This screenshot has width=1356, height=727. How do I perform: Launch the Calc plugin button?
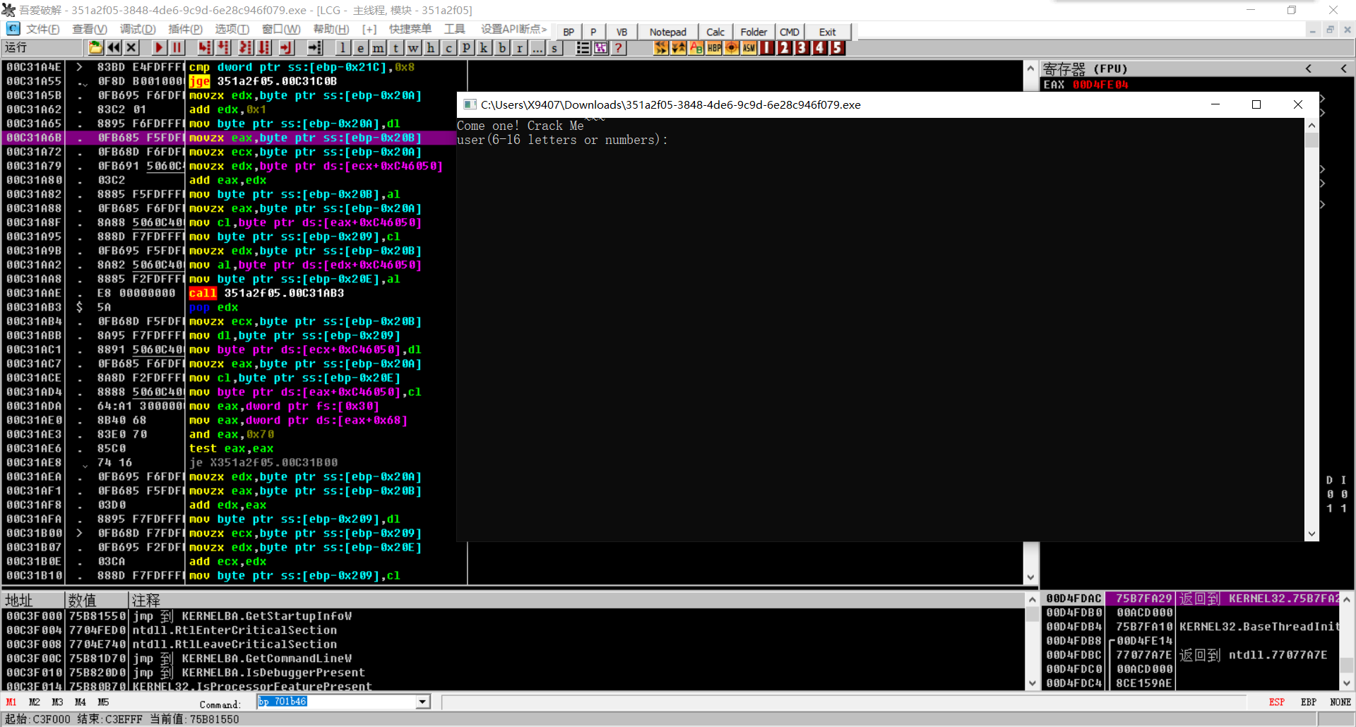click(x=715, y=32)
